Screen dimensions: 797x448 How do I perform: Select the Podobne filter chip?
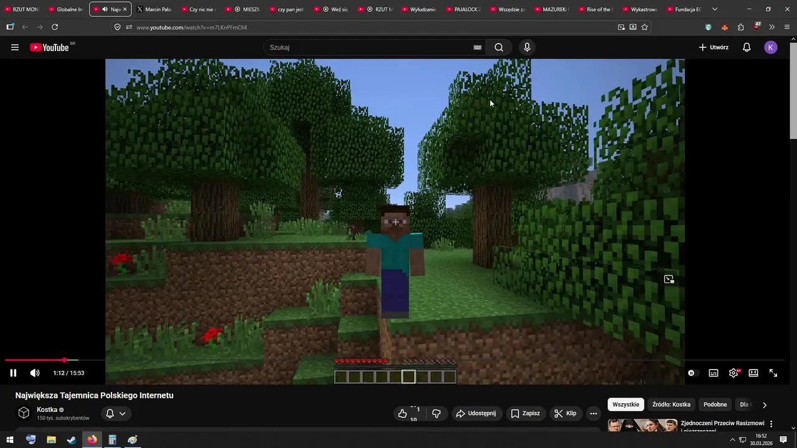[x=715, y=404]
